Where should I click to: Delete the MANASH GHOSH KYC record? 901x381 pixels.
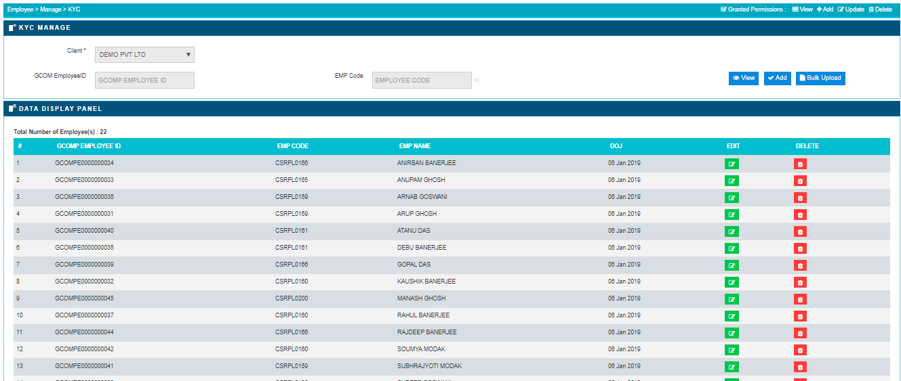click(800, 299)
